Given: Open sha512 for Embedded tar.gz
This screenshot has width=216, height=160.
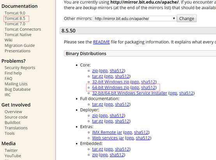Looking at the screenshot, I should [122, 149].
